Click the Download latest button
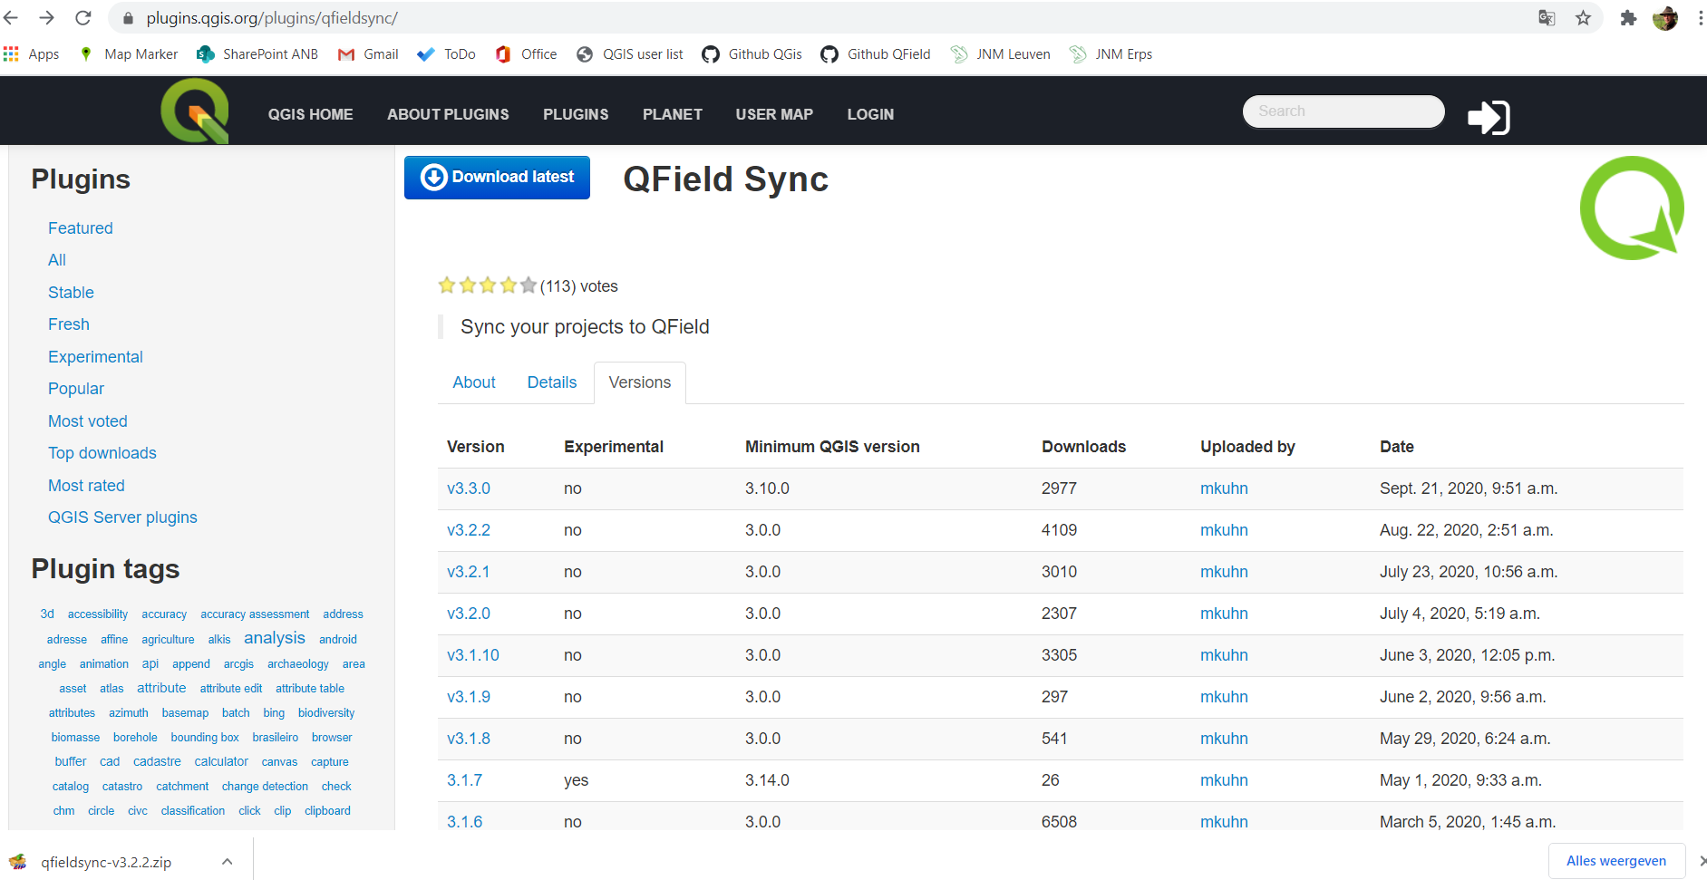 tap(497, 177)
